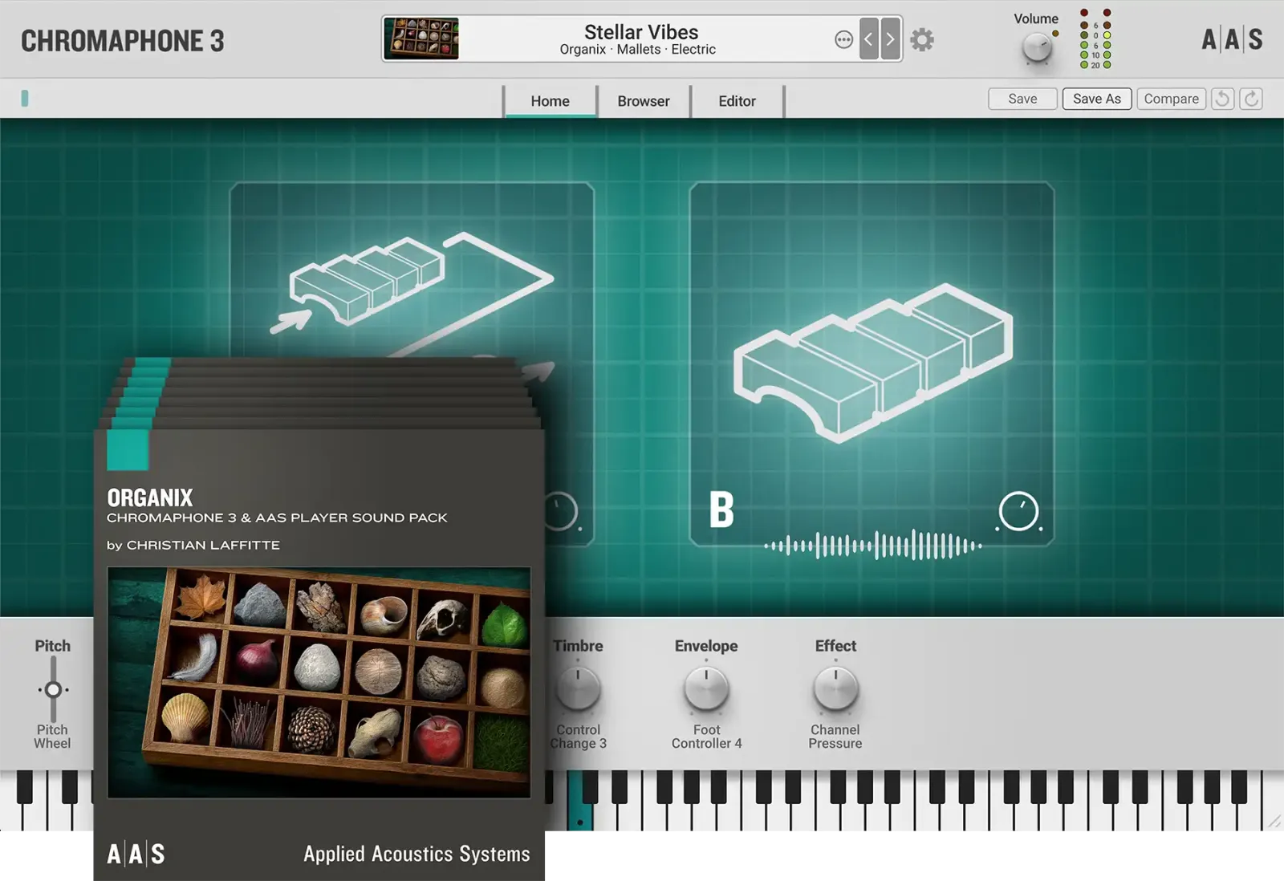Turn the Envelope macro knob
Screen dimensions: 1284x881
point(706,688)
